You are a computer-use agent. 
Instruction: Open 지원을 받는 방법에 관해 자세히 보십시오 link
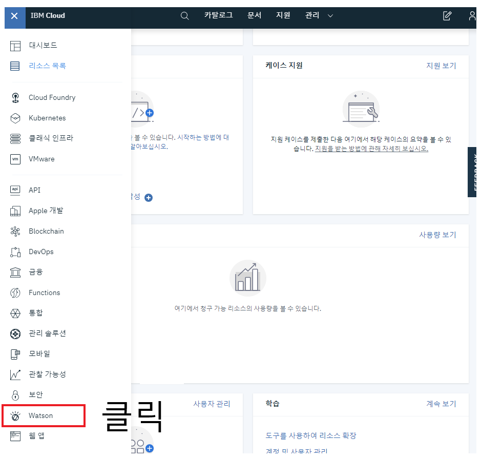tap(371, 149)
